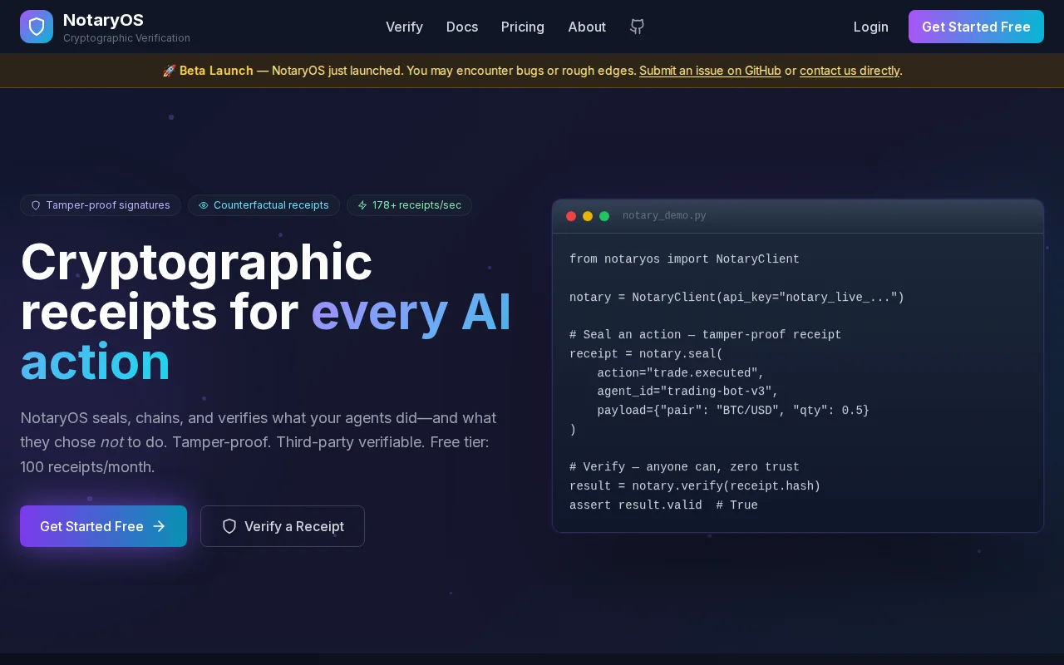Click the NotaryOS shield logo icon
Viewport: 1064px width, 665px height.
[37, 27]
